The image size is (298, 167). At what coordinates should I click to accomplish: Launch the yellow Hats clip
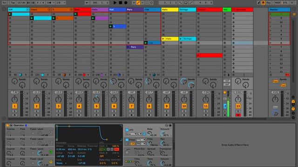163,39
